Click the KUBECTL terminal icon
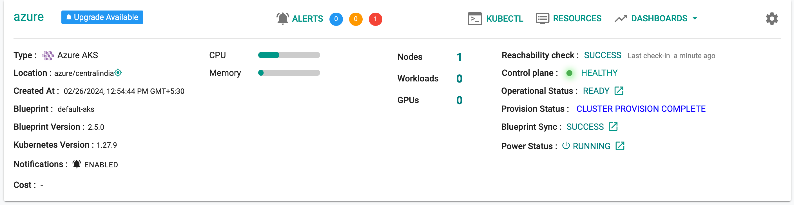Image resolution: width=794 pixels, height=205 pixels. click(475, 19)
